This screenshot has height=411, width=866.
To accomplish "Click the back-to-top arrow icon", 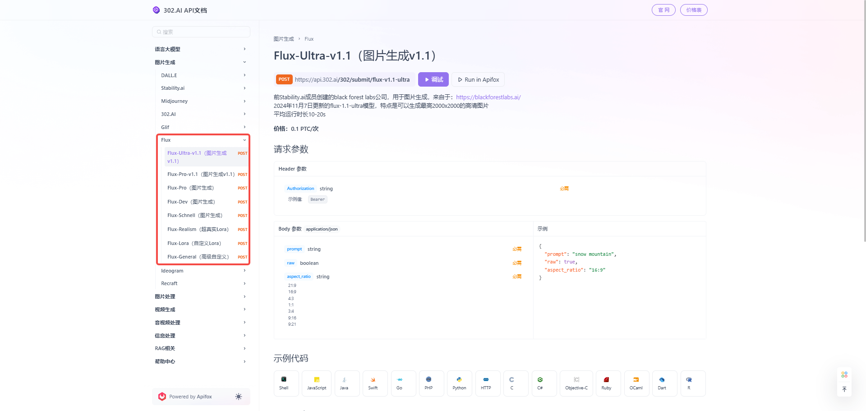I will click(x=844, y=389).
